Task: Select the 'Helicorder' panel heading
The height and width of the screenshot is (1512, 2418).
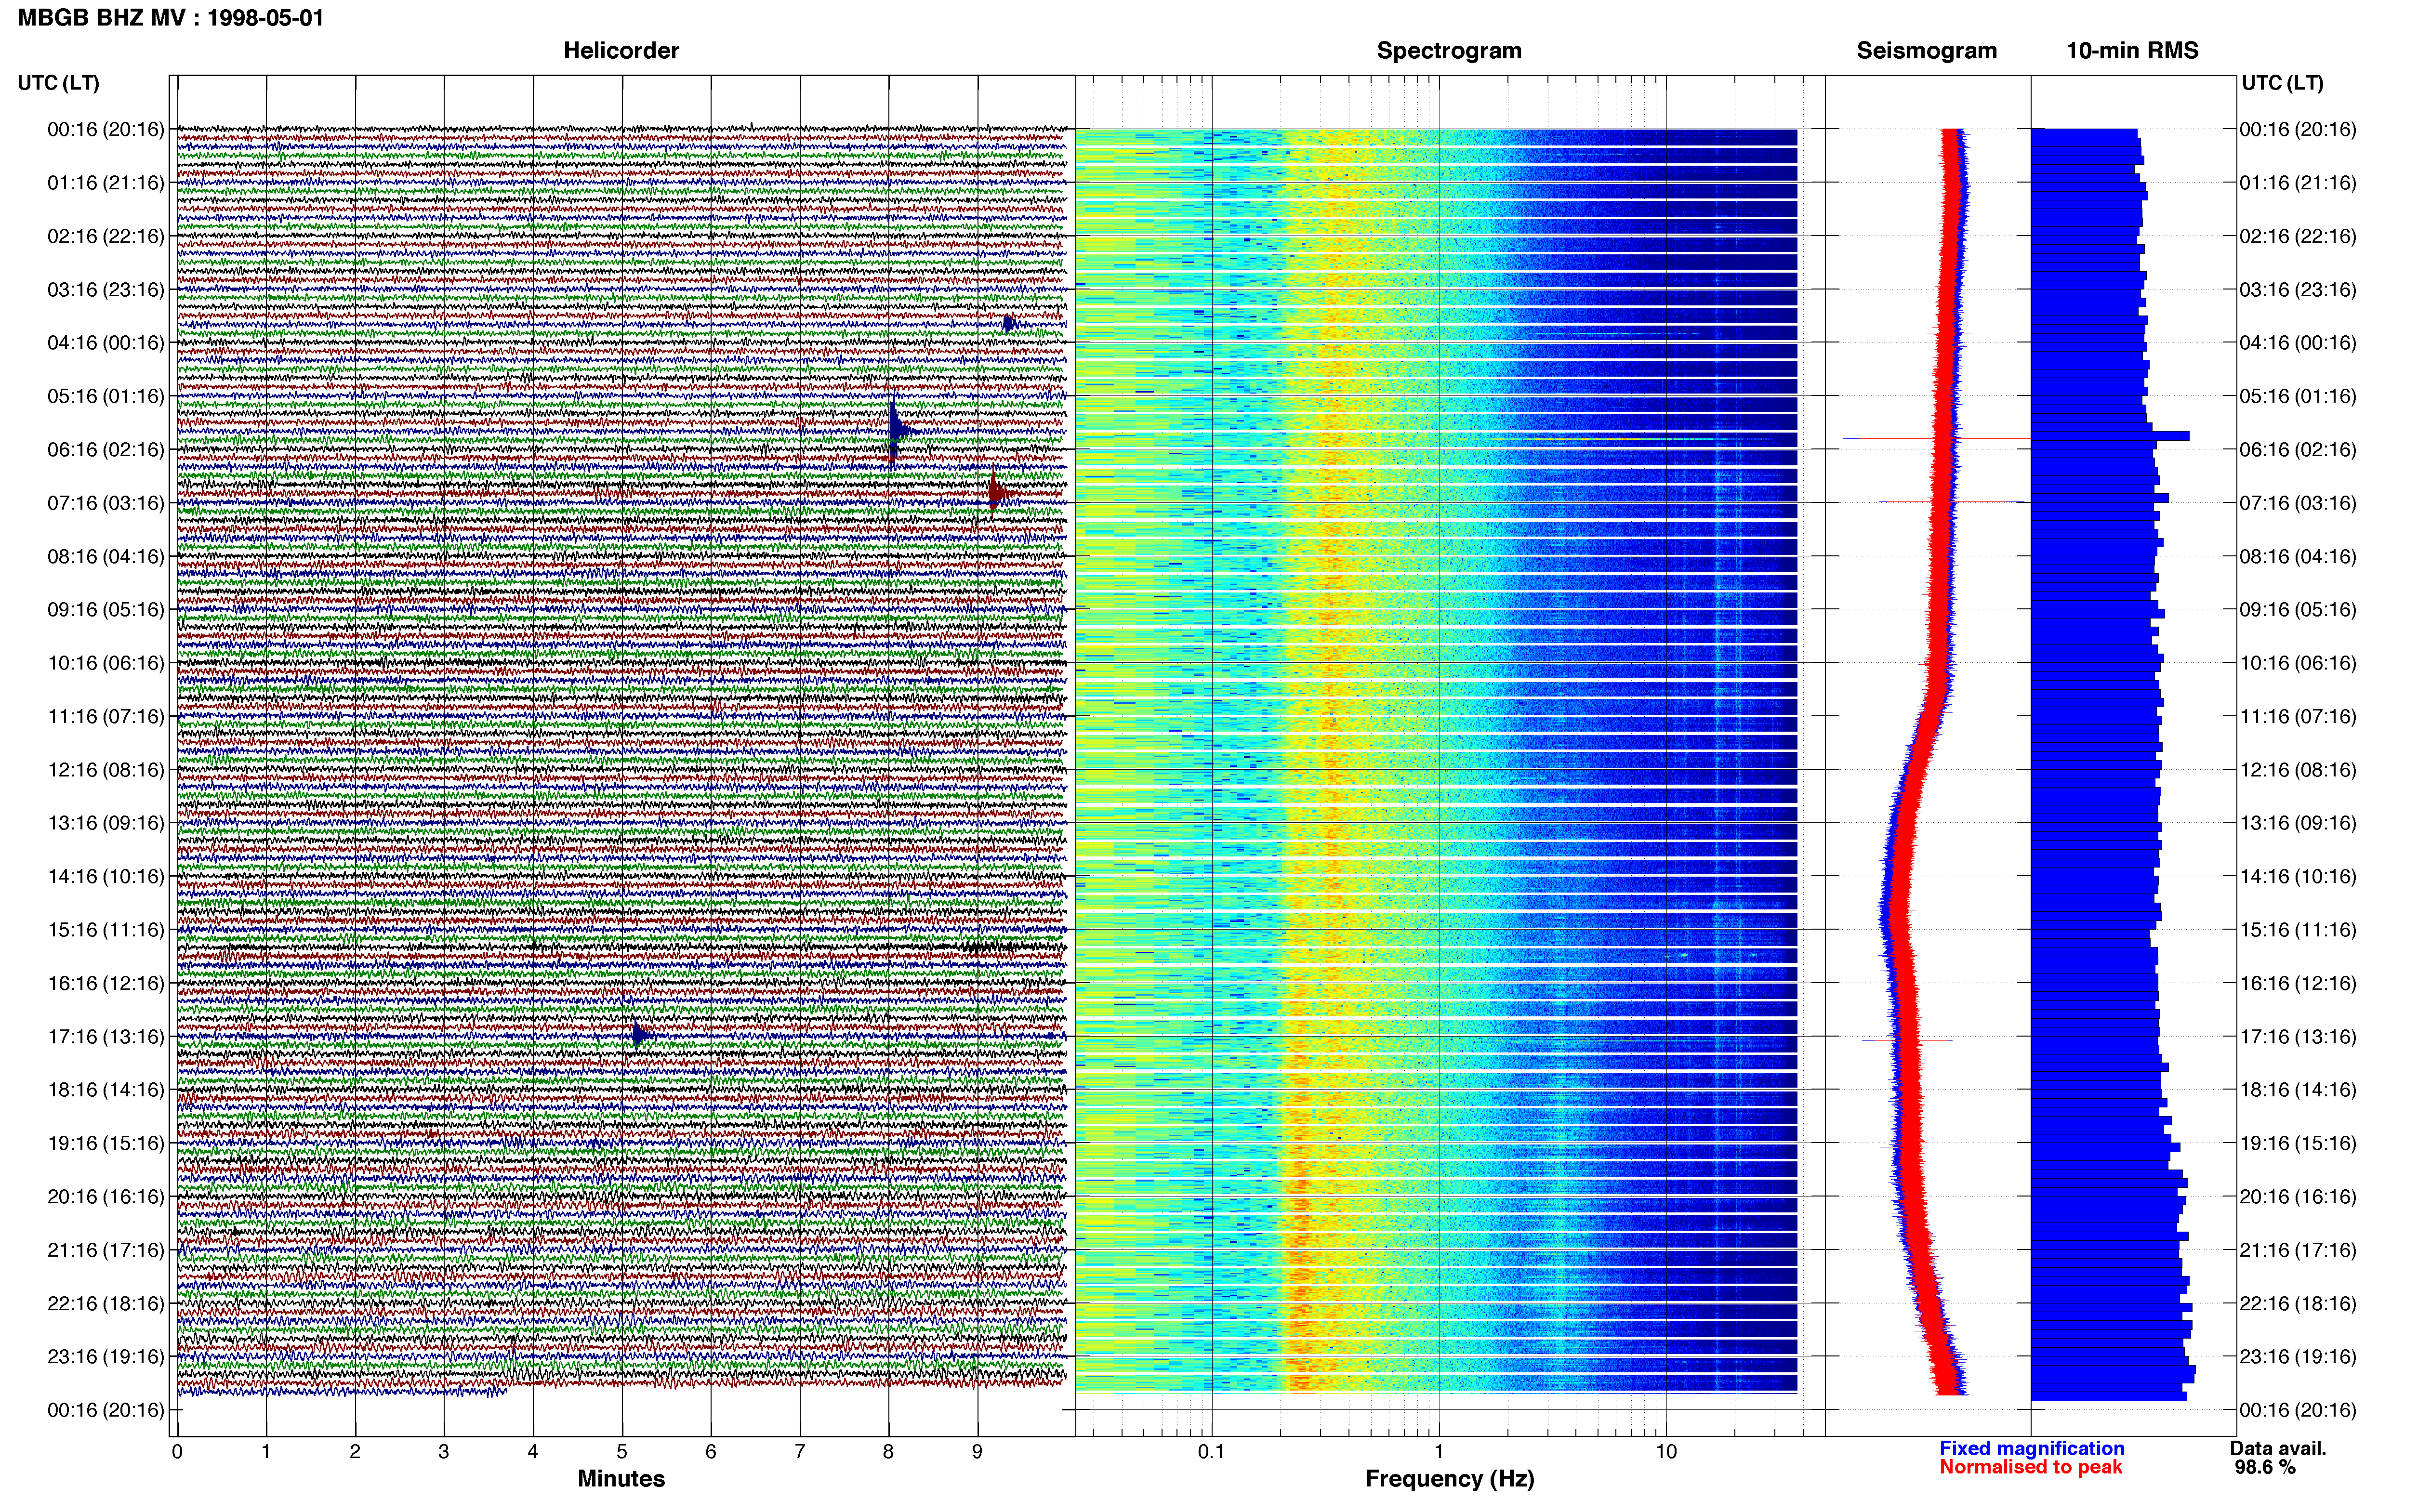Action: point(621,50)
